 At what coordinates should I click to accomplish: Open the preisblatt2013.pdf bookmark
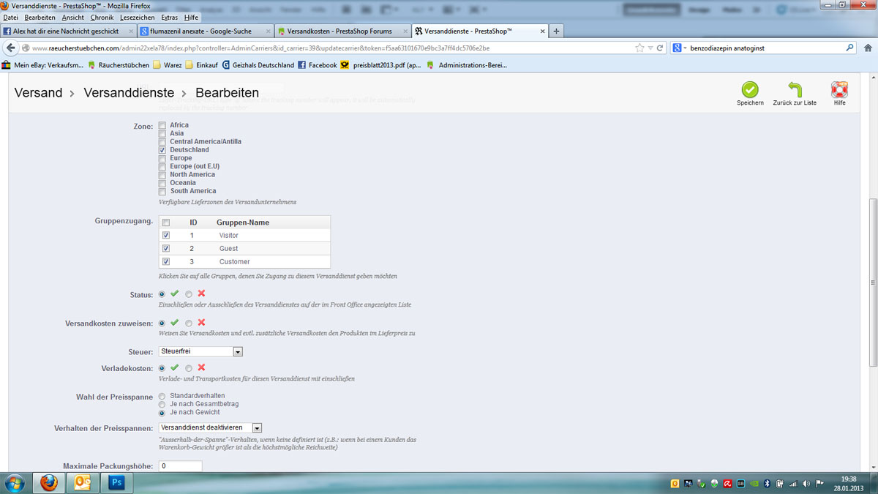tap(380, 65)
